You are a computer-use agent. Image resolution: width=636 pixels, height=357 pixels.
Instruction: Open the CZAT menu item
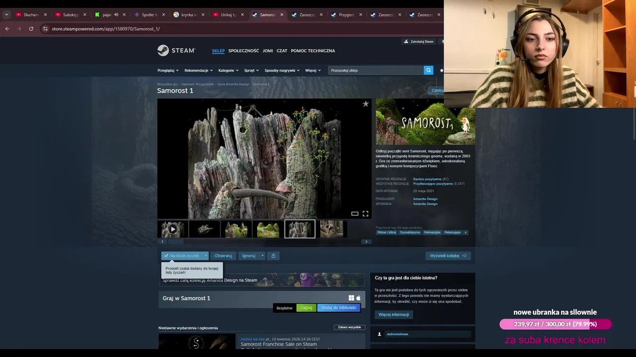282,51
